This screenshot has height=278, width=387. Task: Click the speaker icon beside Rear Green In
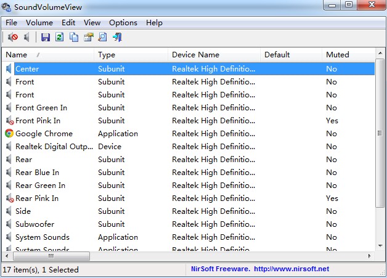[x=9, y=185]
